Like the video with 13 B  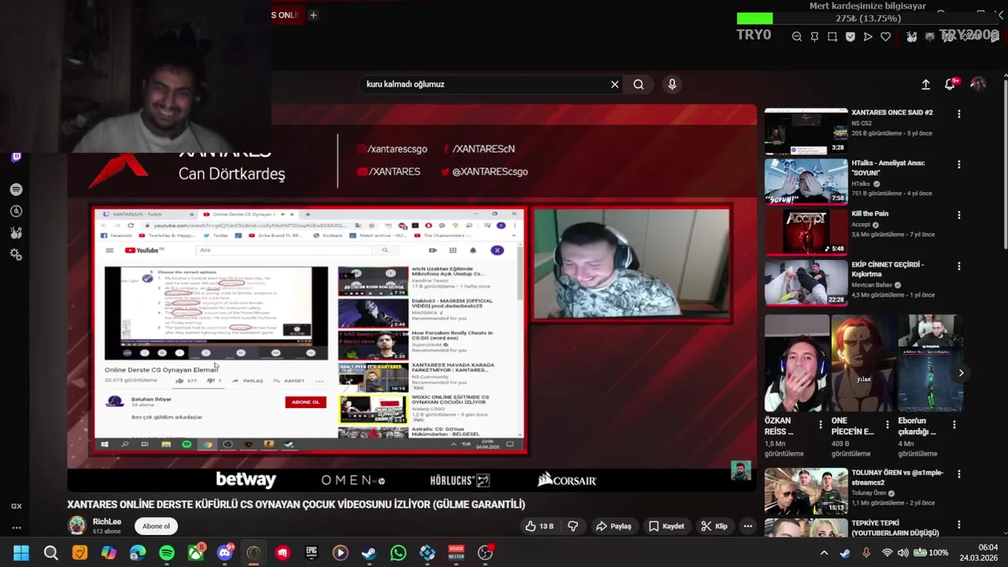click(x=541, y=526)
